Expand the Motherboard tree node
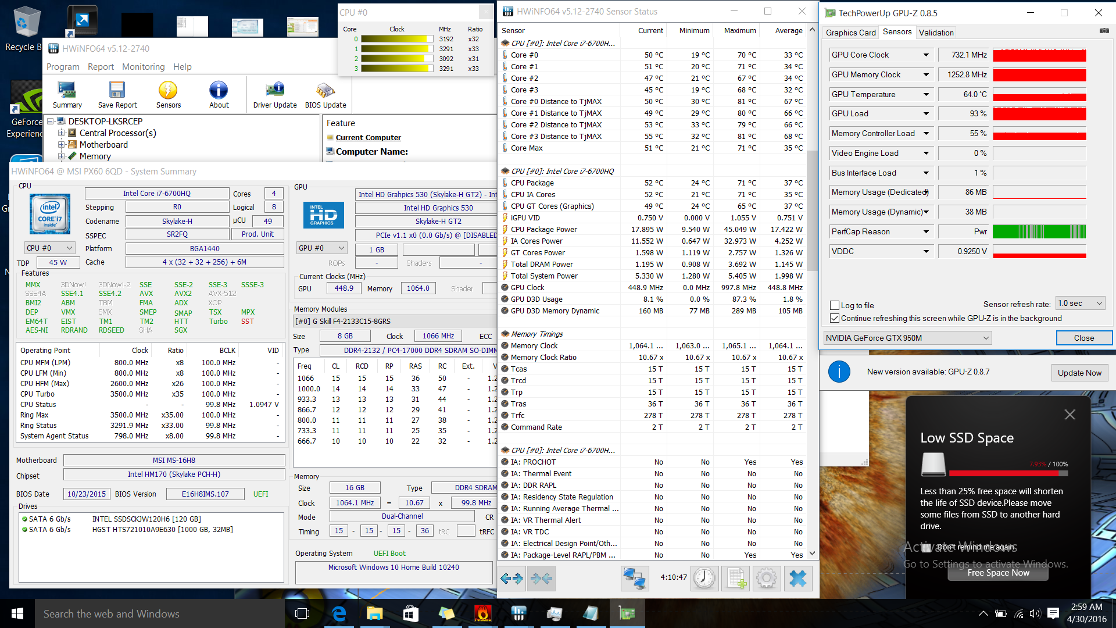Image resolution: width=1116 pixels, height=628 pixels. point(61,144)
